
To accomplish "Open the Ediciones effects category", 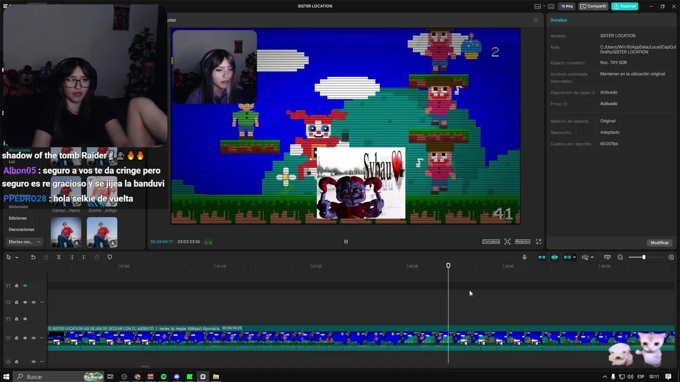I will pyautogui.click(x=18, y=218).
